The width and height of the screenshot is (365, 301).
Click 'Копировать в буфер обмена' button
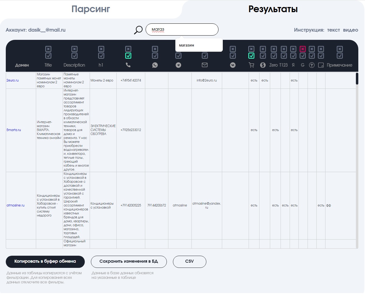45,261
